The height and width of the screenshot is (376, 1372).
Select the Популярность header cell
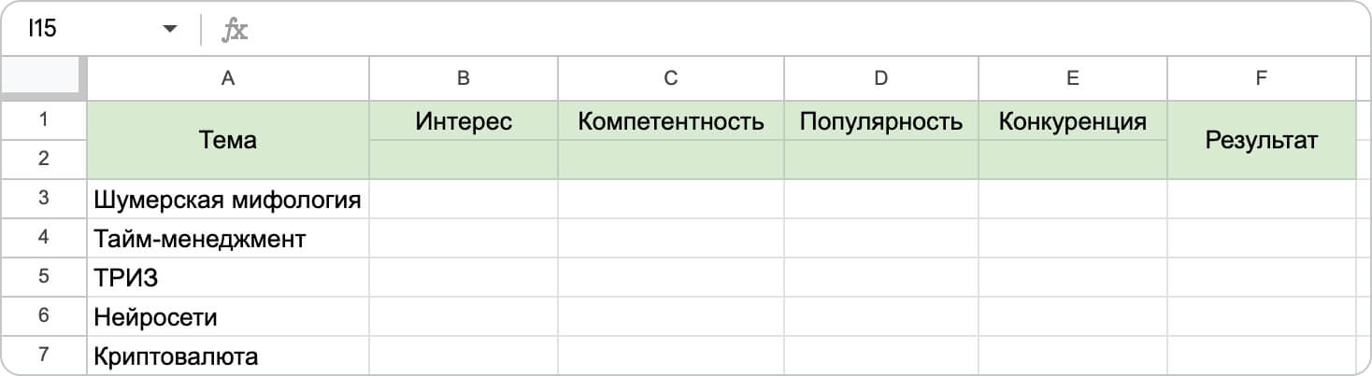881,121
